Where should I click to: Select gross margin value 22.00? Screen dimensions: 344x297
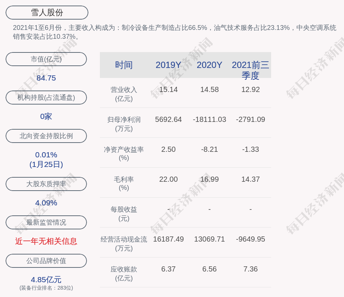coord(168,180)
